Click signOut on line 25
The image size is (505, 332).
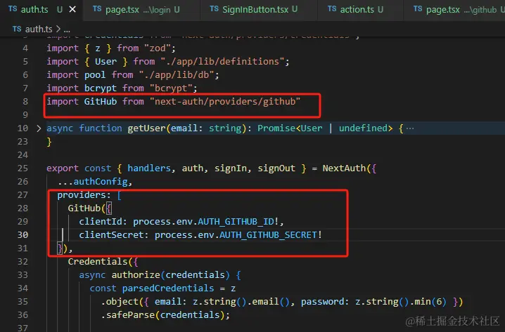(276, 168)
